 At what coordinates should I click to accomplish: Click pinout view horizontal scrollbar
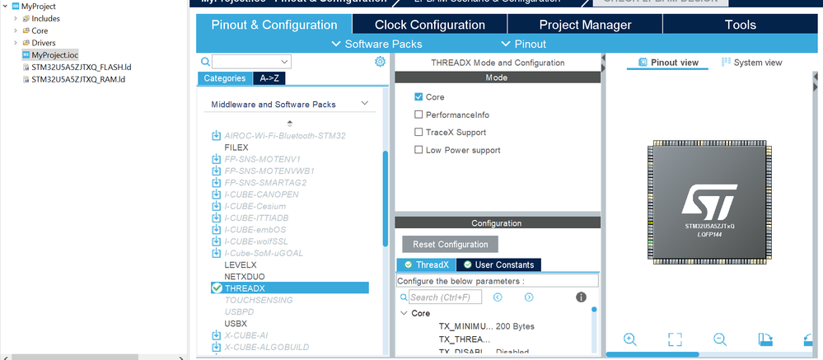[x=653, y=354]
